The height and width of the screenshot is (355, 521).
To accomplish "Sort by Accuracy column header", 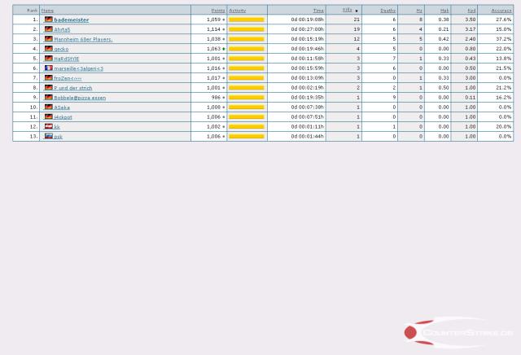I will pyautogui.click(x=501, y=11).
